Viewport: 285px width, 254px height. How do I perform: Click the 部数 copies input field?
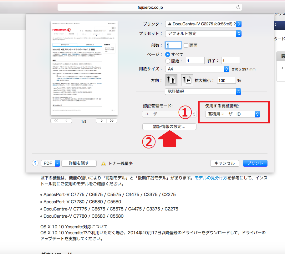pos(174,45)
